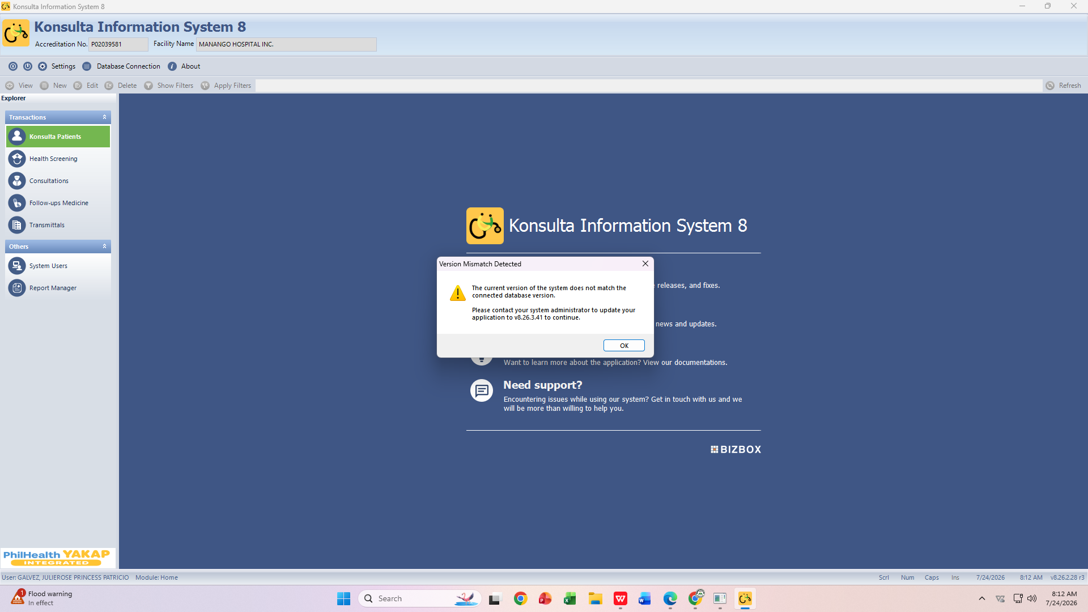1088x612 pixels.
Task: Collapse the Transactions section
Action: (x=104, y=117)
